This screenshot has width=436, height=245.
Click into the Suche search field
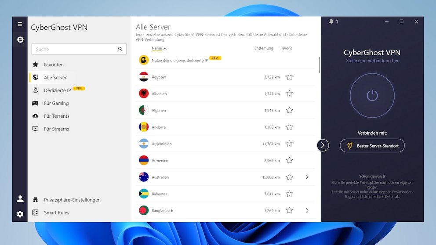(79, 49)
